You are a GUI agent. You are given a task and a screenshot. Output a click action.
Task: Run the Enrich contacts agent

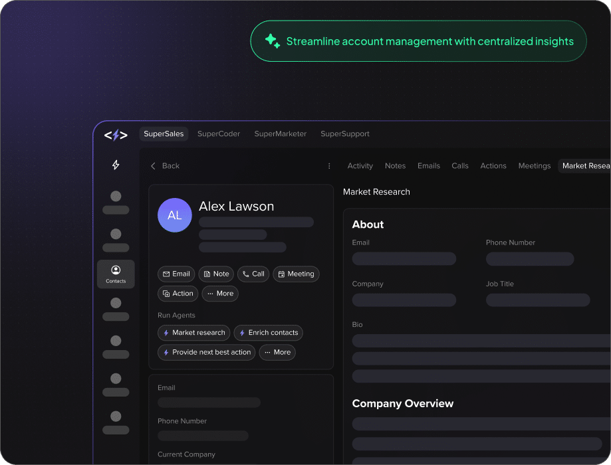pos(268,333)
